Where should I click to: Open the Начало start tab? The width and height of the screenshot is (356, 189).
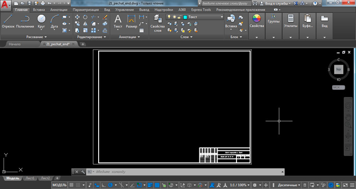[x=15, y=44]
